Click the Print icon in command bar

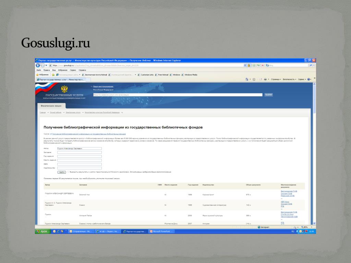pyautogui.click(x=265, y=79)
